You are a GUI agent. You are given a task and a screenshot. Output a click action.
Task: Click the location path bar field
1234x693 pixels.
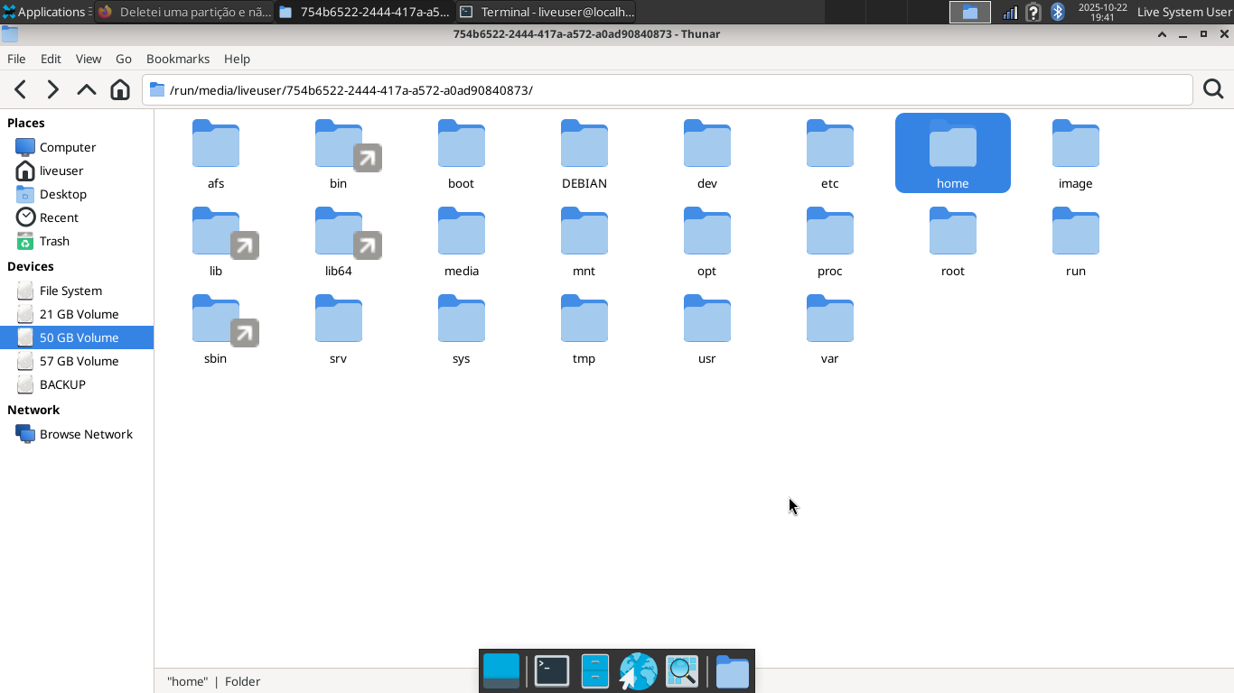[678, 90]
